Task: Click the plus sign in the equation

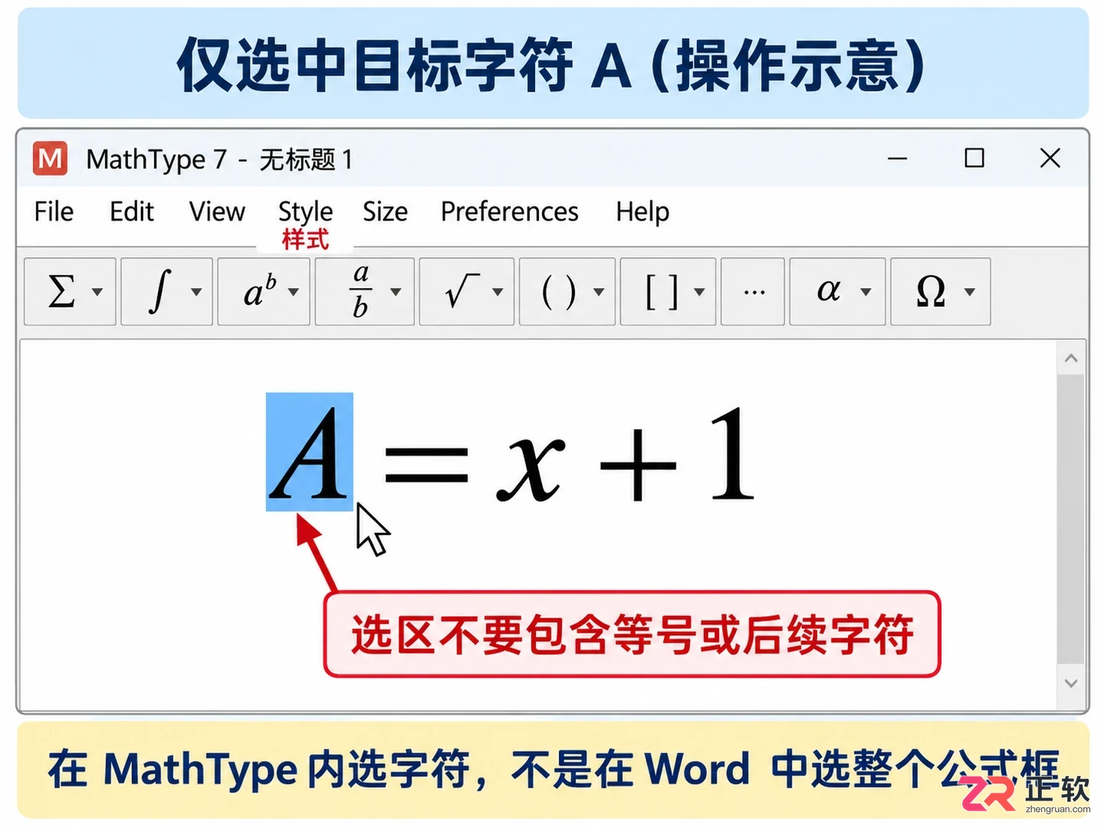Action: pyautogui.click(x=638, y=465)
